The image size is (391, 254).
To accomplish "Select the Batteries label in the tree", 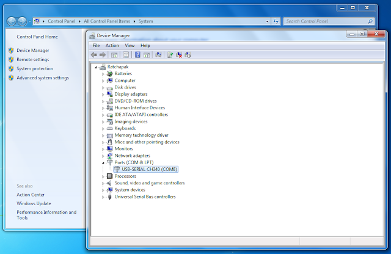I will 123,73.
